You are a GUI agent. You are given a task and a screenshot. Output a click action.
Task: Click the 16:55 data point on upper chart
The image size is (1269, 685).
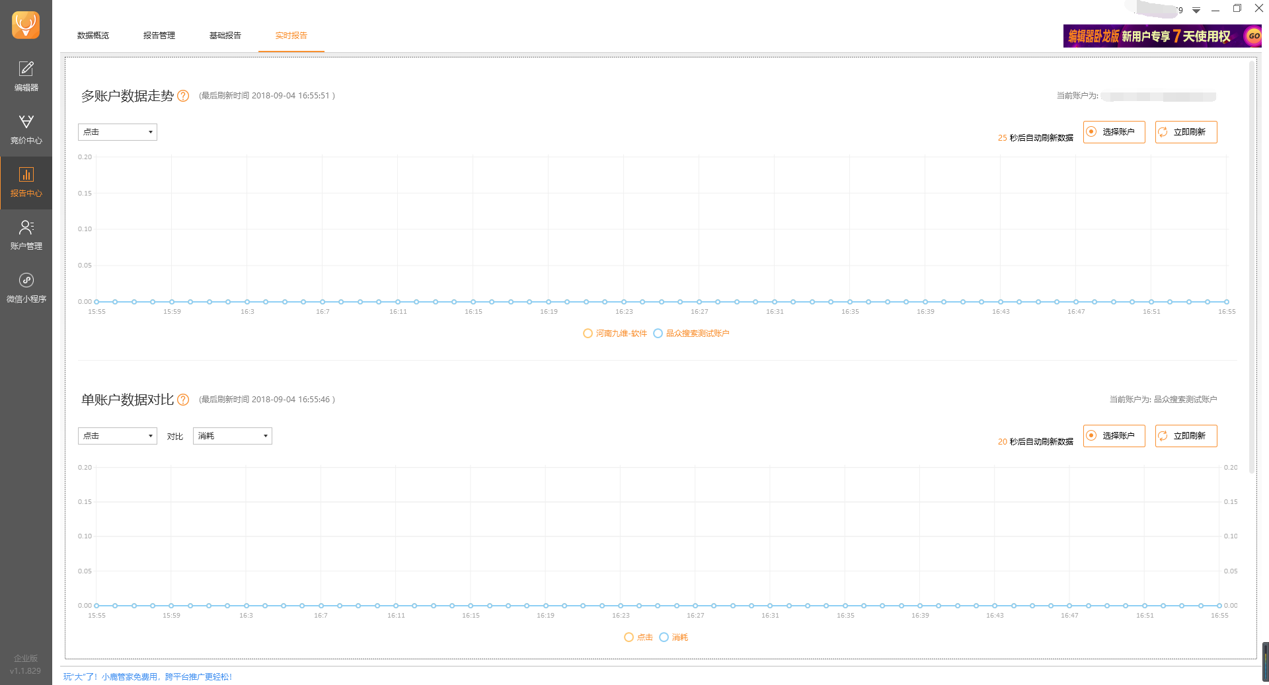(x=1227, y=302)
